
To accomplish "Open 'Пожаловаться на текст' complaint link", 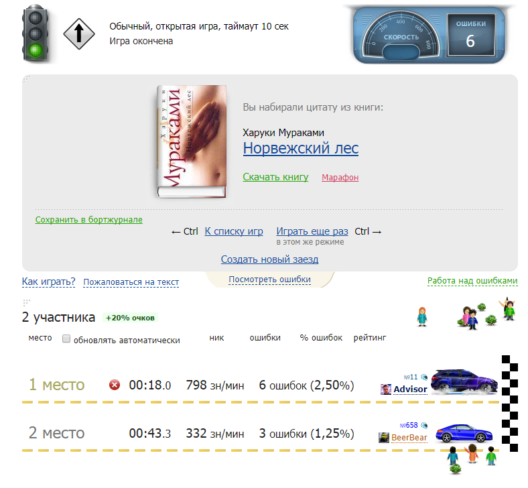I will (x=131, y=282).
